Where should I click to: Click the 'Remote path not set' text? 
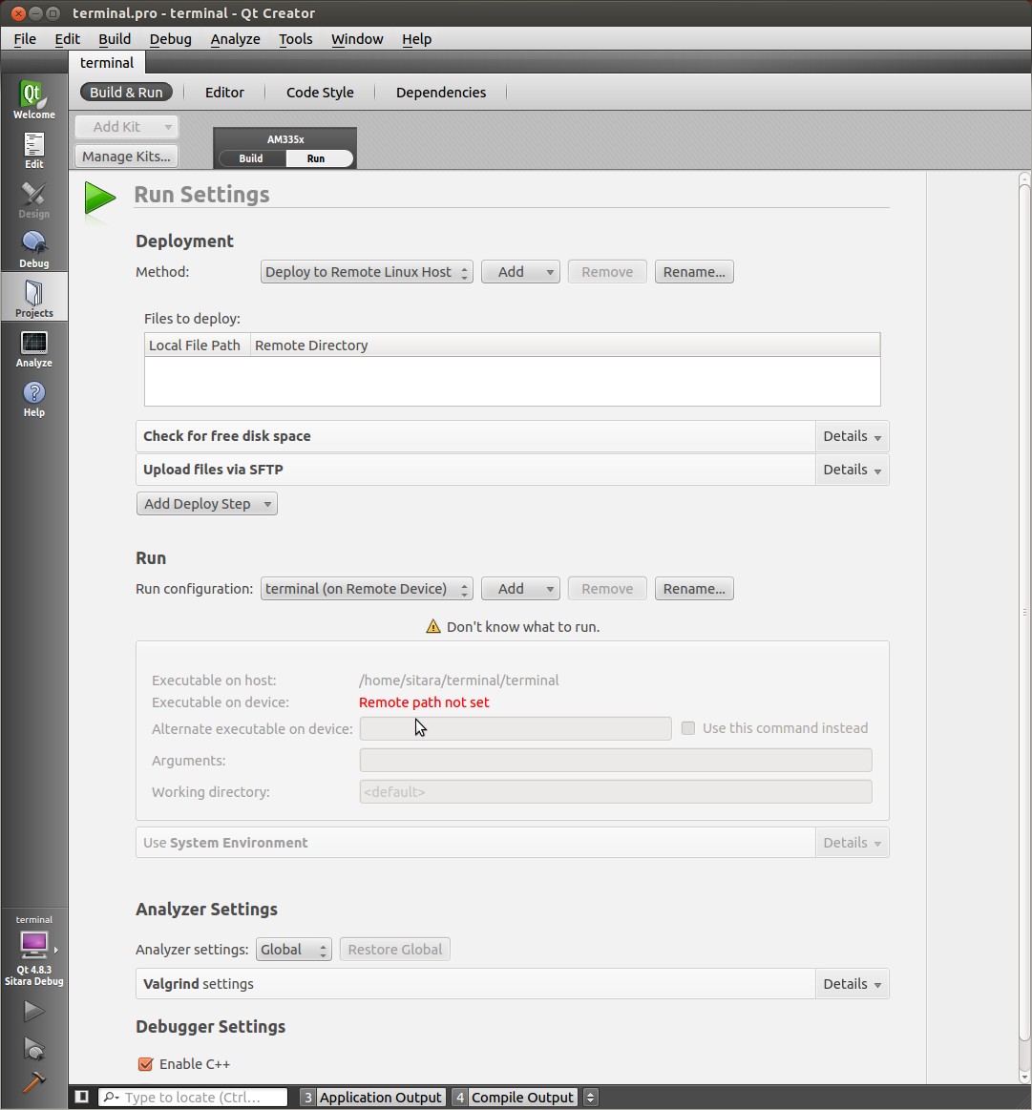[x=424, y=702]
